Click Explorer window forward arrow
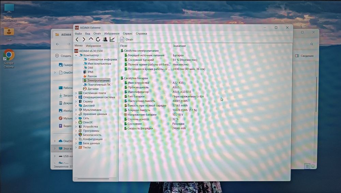Image resolution: width=341 pixels, height=193 pixels. coord(69,44)
